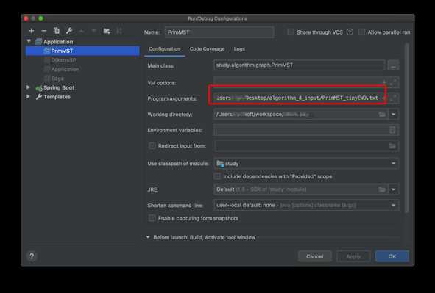435x293 pixels.
Task: Check Redirect input from option
Action: pos(152,146)
